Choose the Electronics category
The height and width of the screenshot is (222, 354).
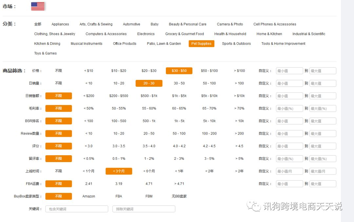(x=146, y=34)
